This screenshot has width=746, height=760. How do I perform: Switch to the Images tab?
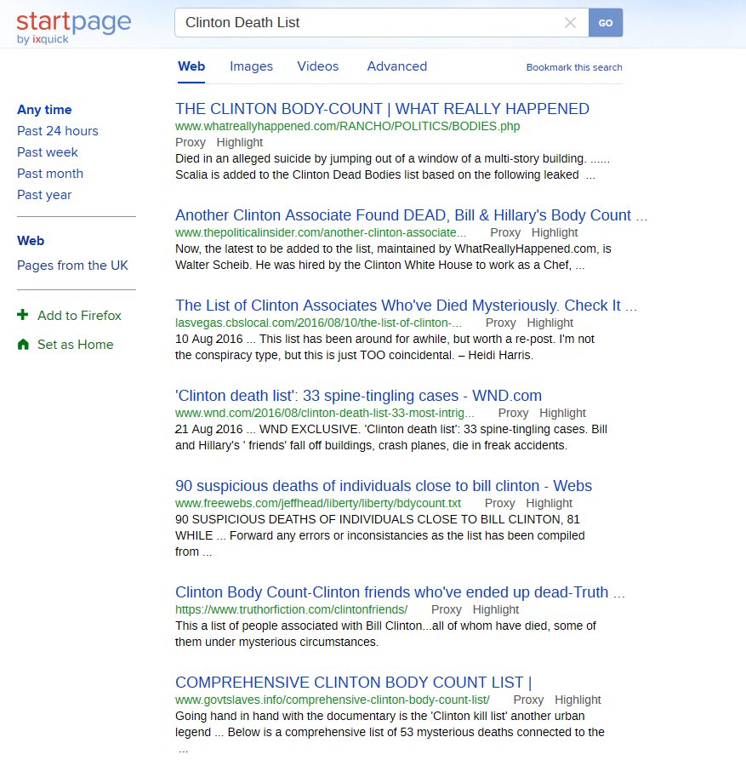click(251, 66)
